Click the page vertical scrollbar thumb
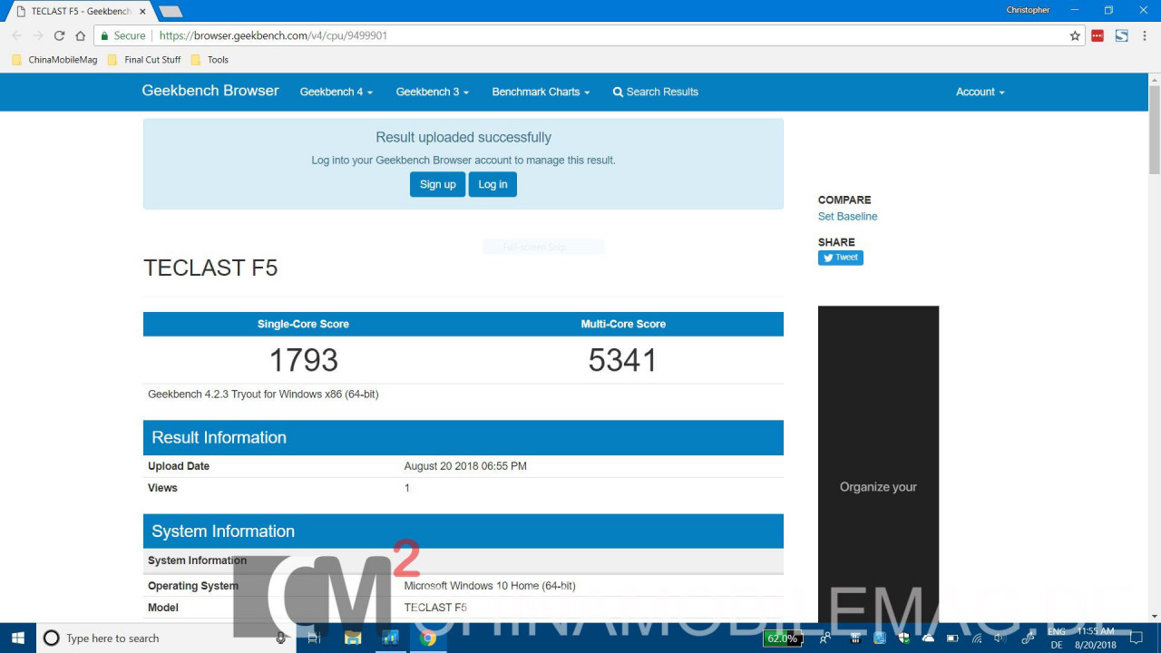This screenshot has width=1161, height=653. [1155, 129]
